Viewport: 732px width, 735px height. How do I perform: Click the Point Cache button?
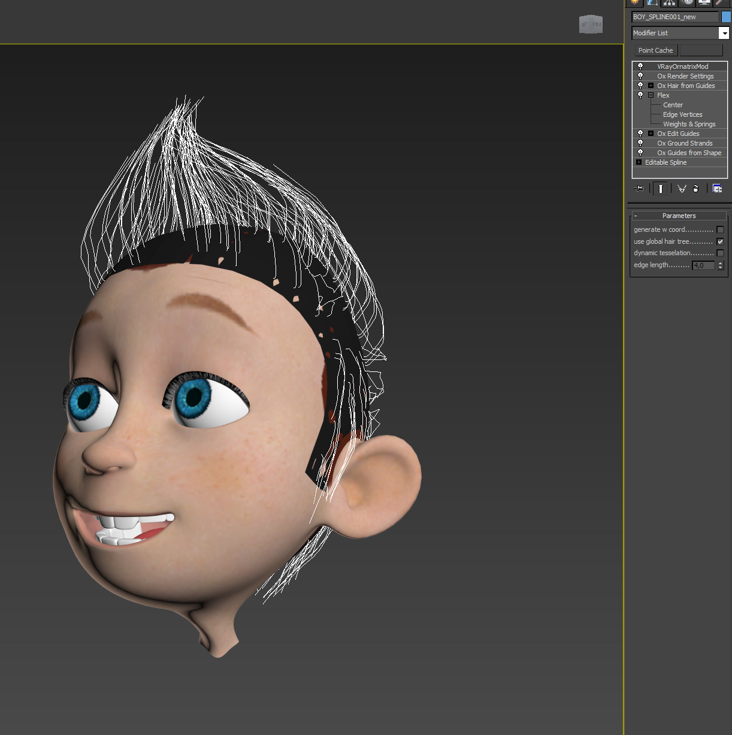(655, 50)
